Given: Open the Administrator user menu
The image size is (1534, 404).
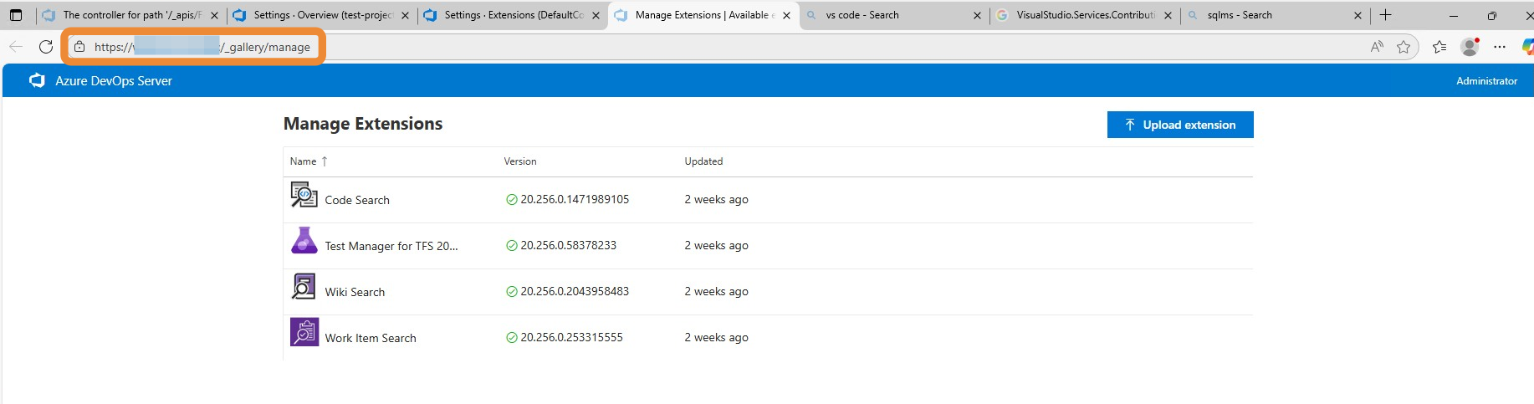Looking at the screenshot, I should click(1486, 81).
